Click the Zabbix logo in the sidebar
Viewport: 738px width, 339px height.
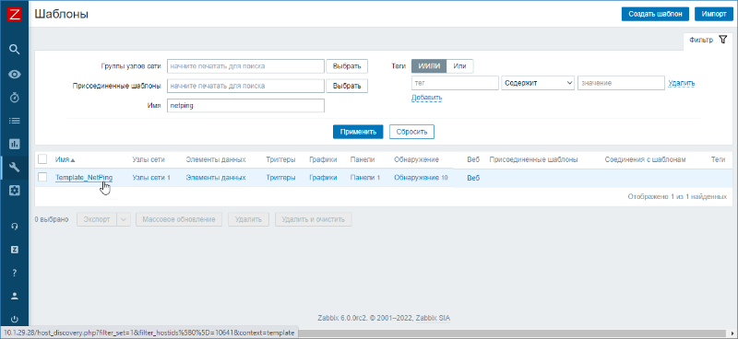pyautogui.click(x=15, y=15)
